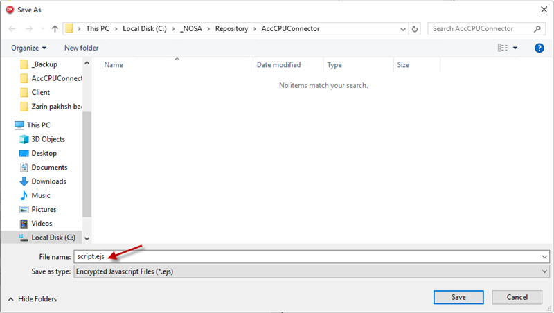This screenshot has height=313, width=554.
Task: Select 3D Objects in navigation pane
Action: pos(48,139)
